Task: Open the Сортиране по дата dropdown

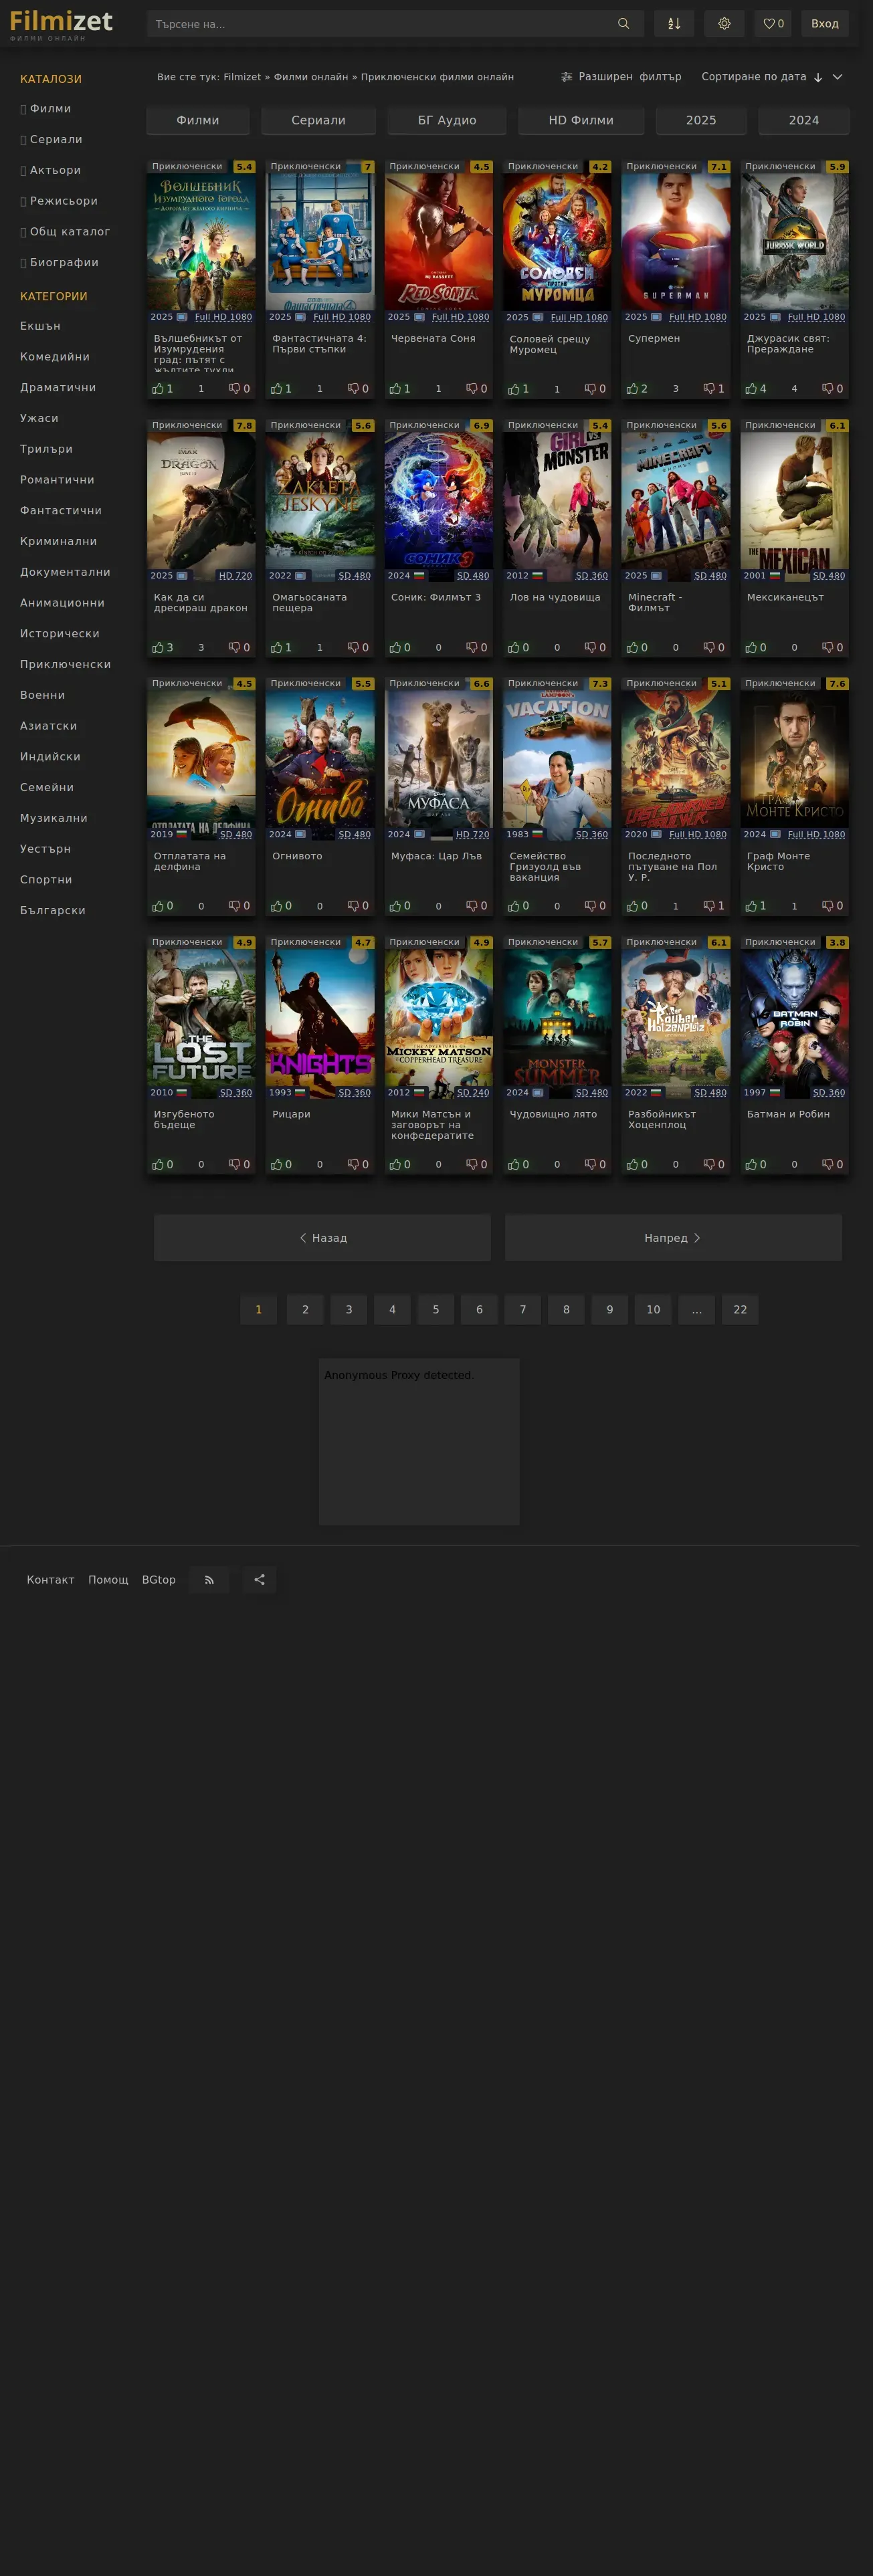Action: pyautogui.click(x=771, y=77)
